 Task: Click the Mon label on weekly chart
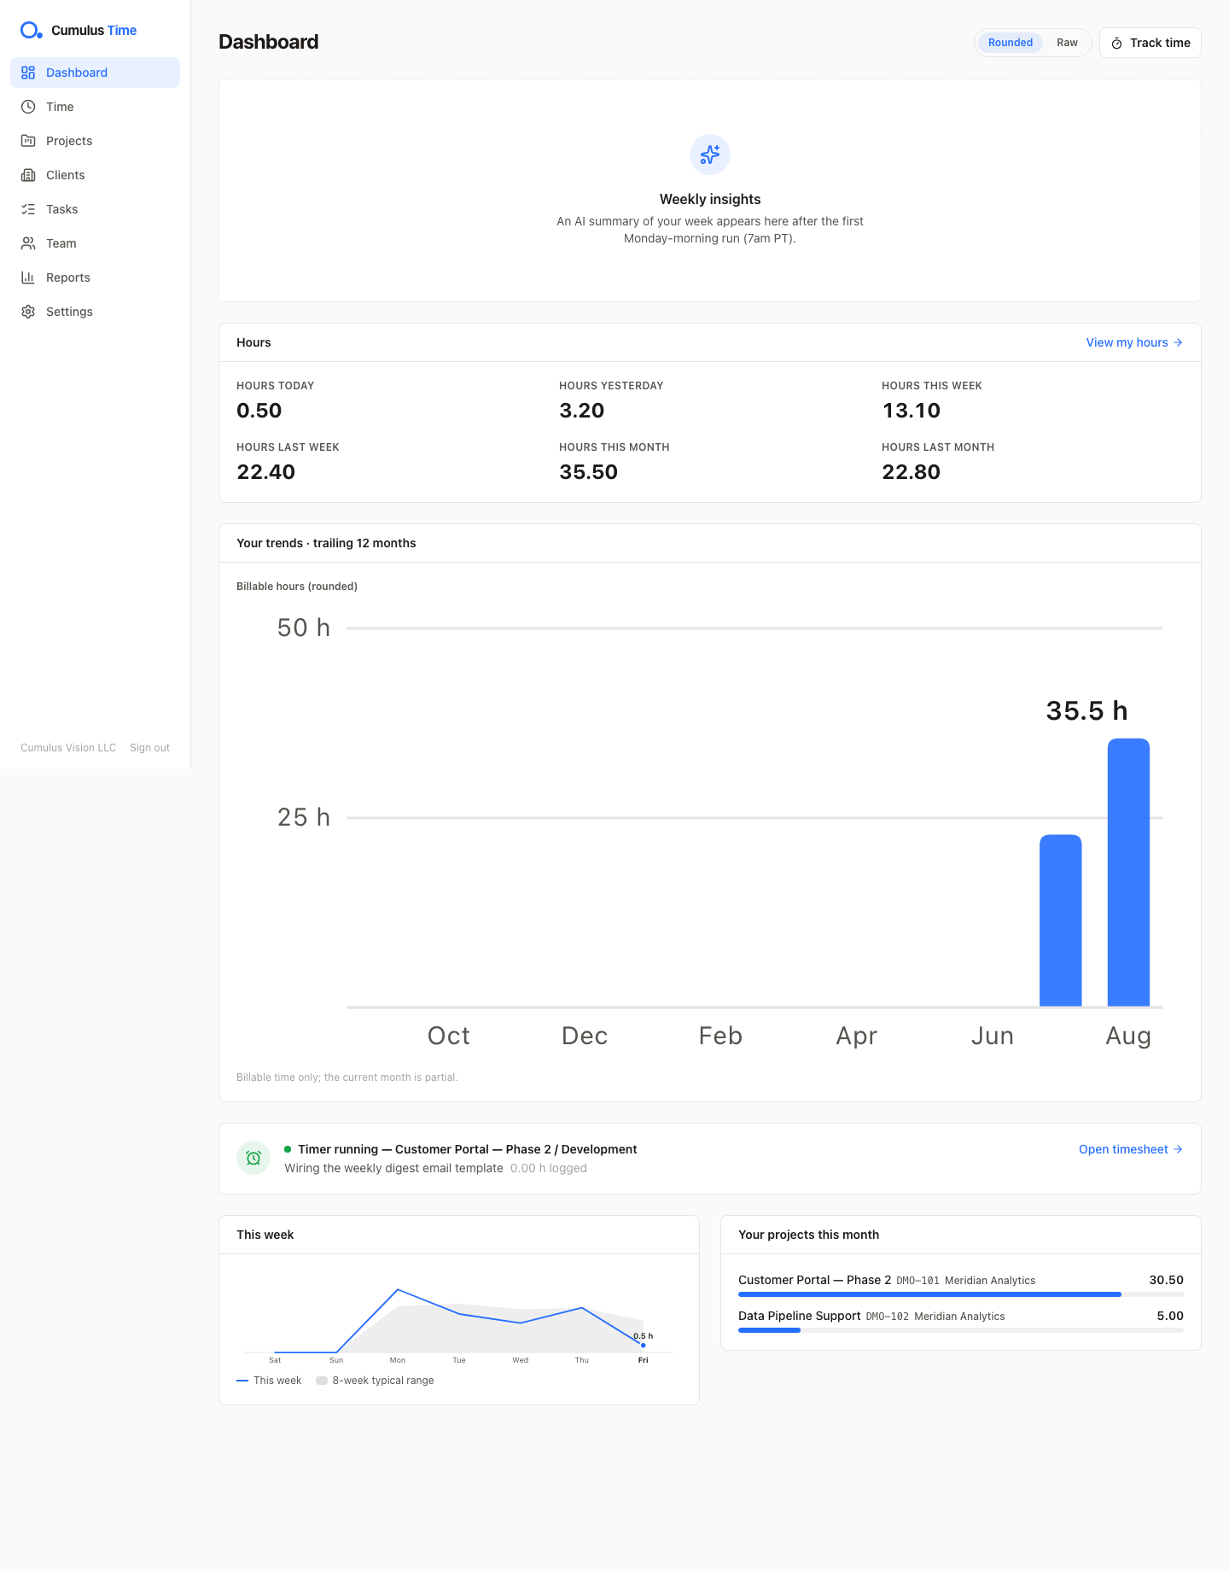click(x=398, y=1360)
